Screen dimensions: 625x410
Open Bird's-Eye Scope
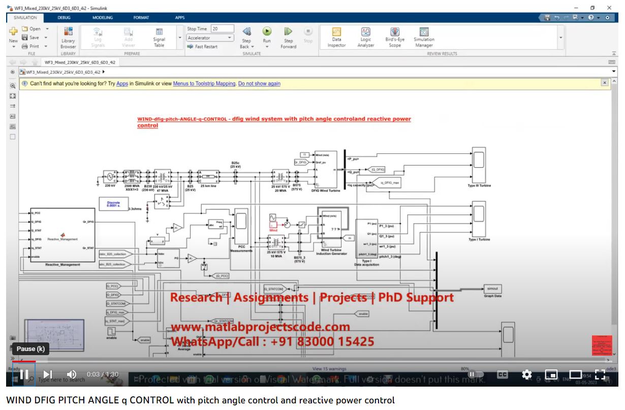[x=394, y=37]
